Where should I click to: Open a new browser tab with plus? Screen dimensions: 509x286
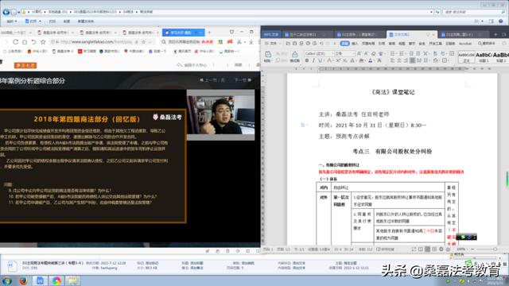click(209, 33)
